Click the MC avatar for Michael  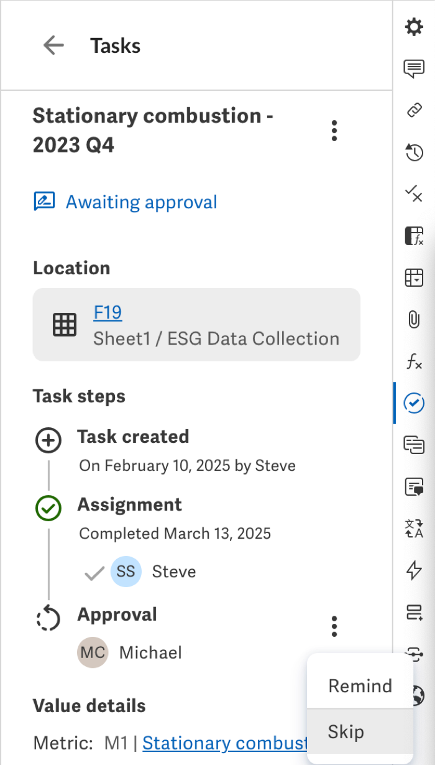click(93, 652)
